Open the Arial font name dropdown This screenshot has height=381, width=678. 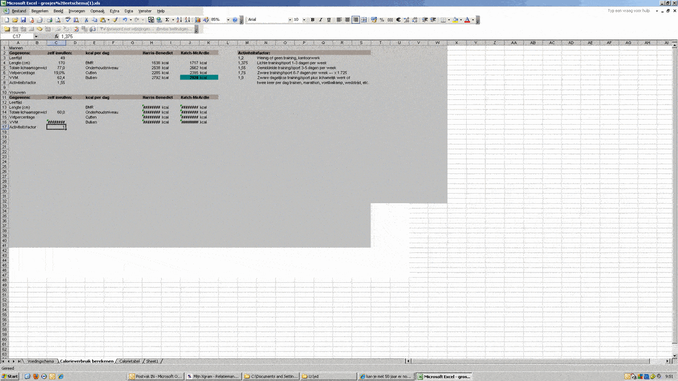tap(290, 20)
